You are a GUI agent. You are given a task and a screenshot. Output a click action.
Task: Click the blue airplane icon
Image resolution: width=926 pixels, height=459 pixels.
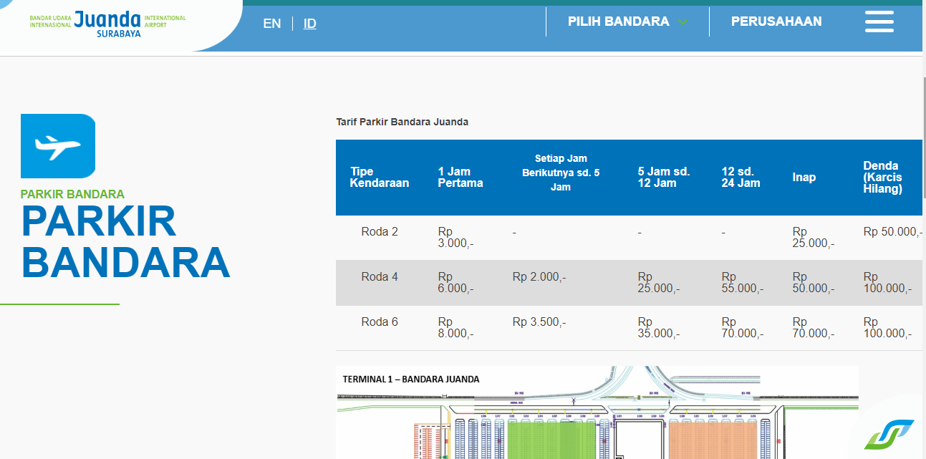coord(58,146)
